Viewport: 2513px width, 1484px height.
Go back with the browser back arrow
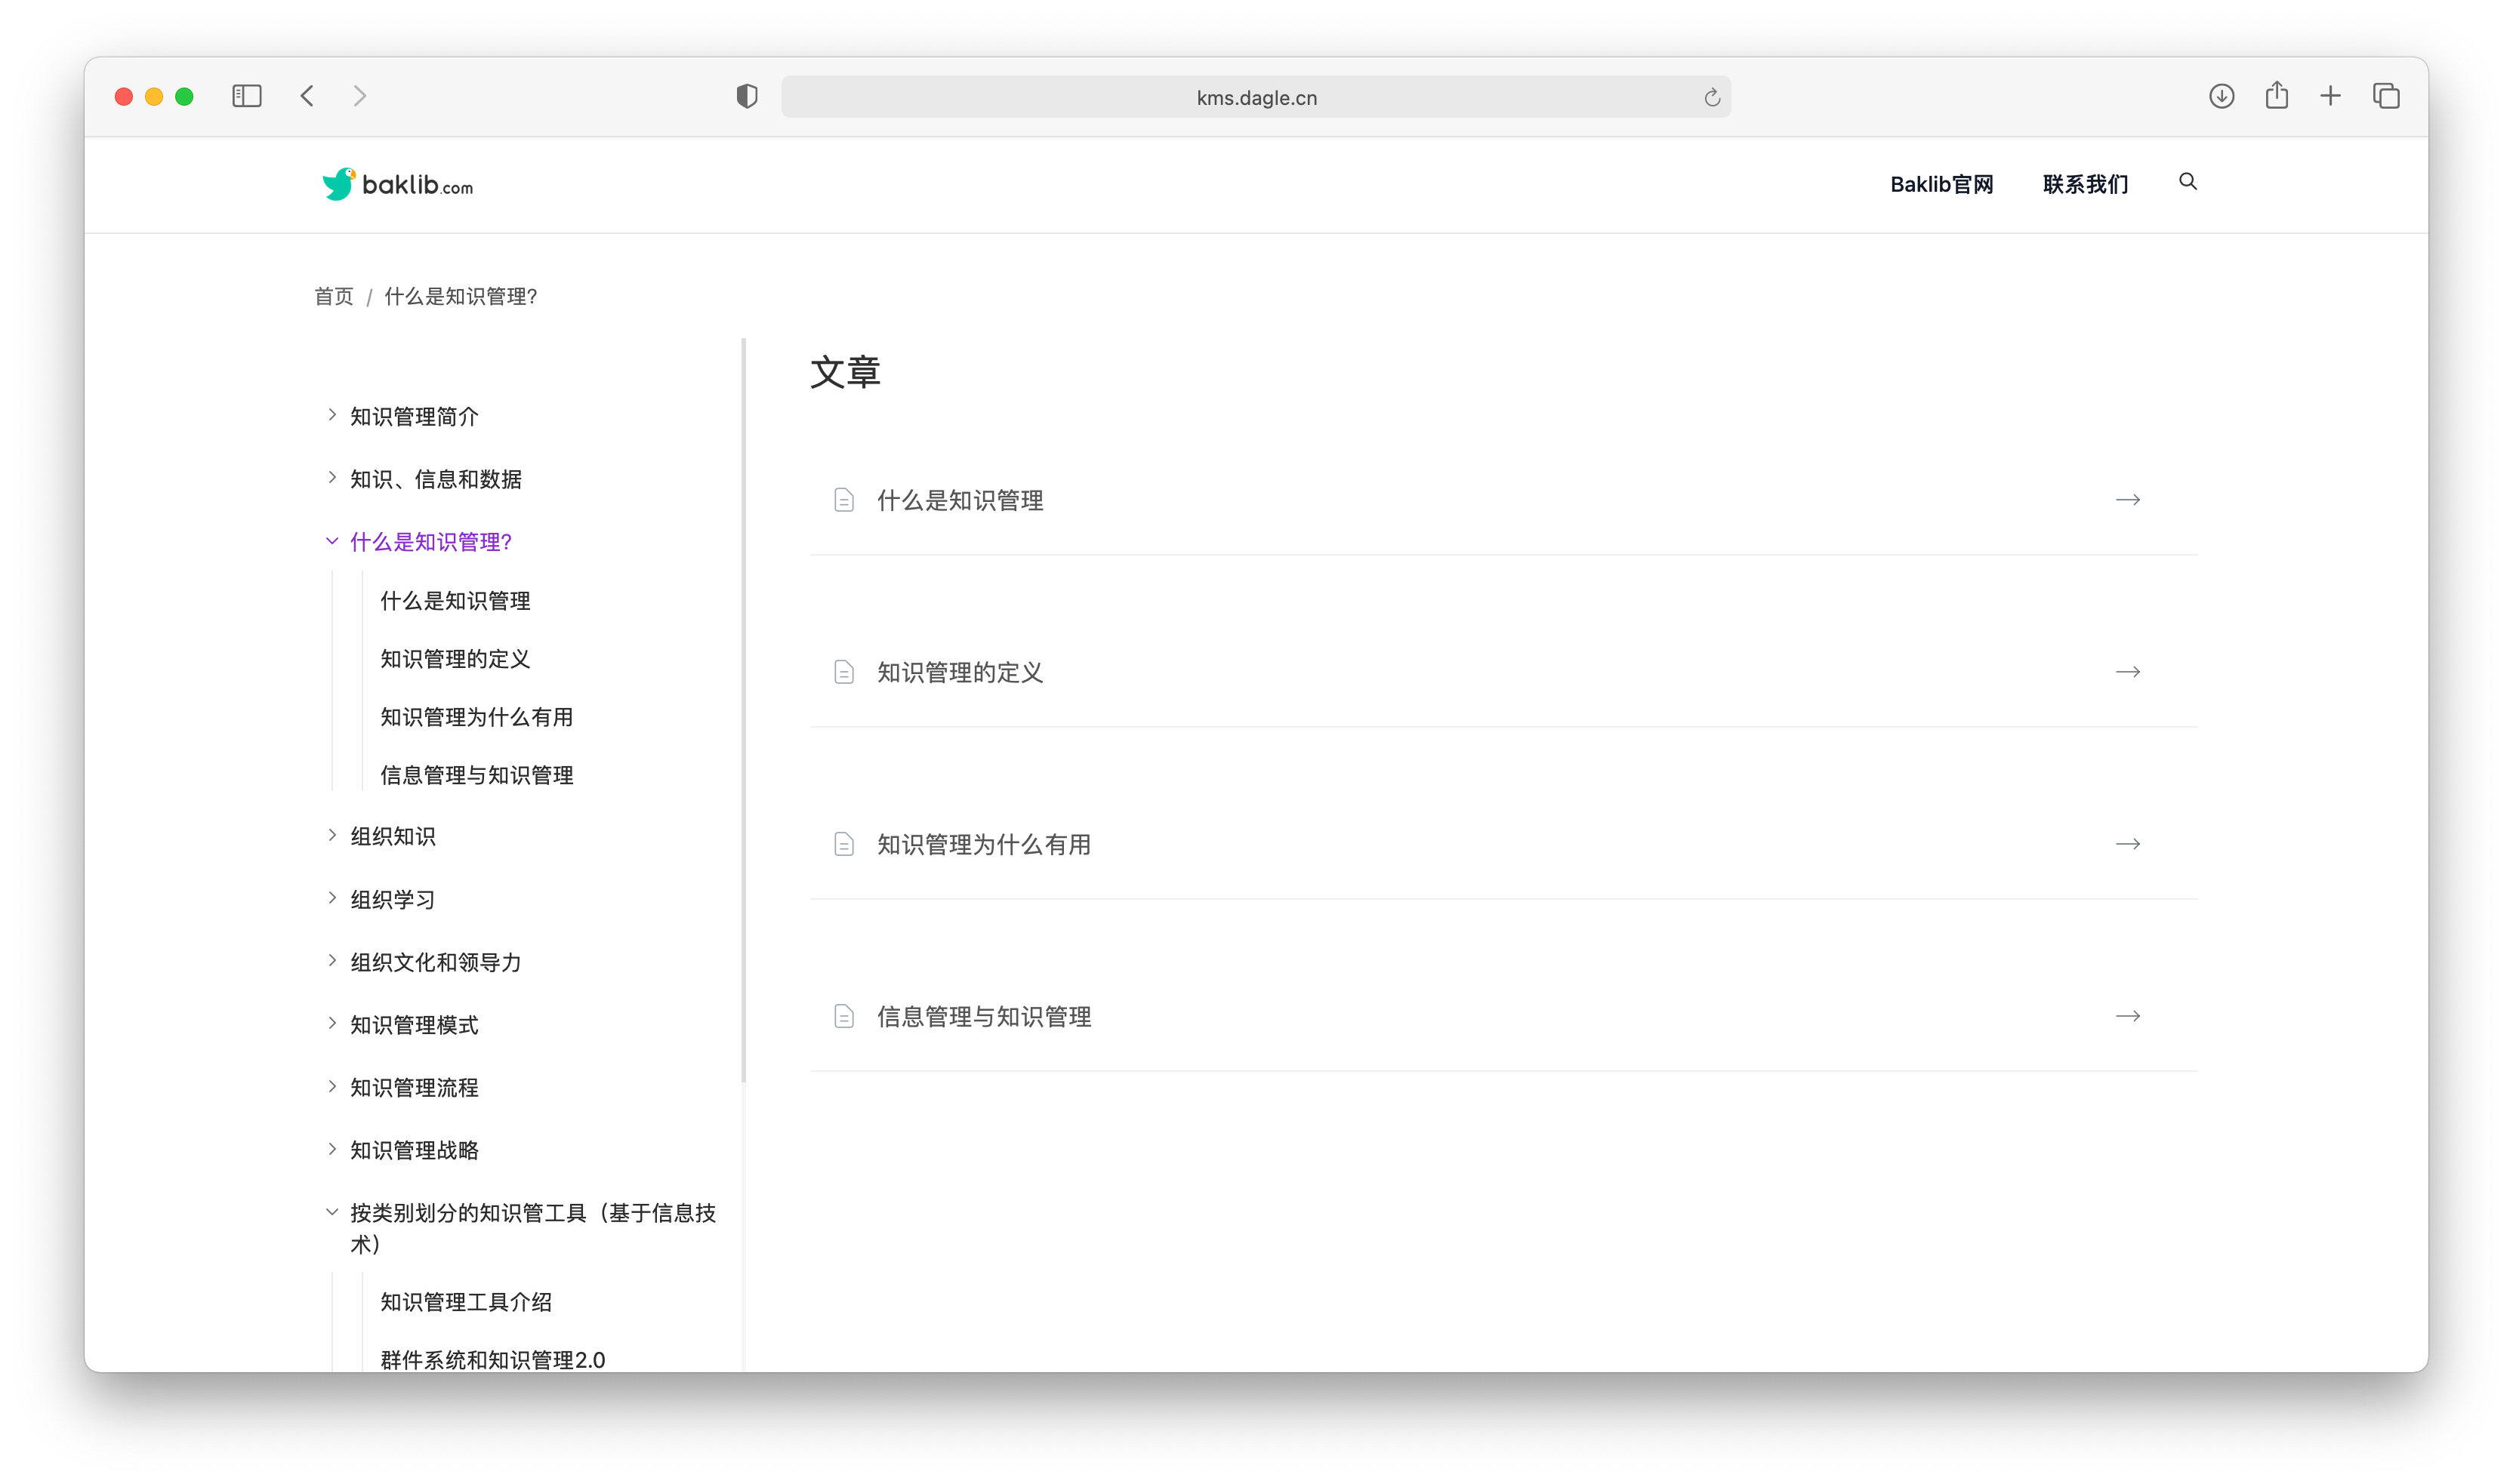pos(307,96)
